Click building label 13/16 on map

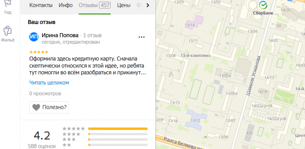pos(173,121)
